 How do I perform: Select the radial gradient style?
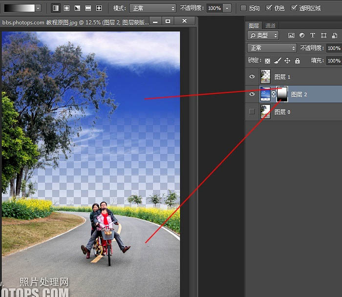pyautogui.click(x=66, y=8)
